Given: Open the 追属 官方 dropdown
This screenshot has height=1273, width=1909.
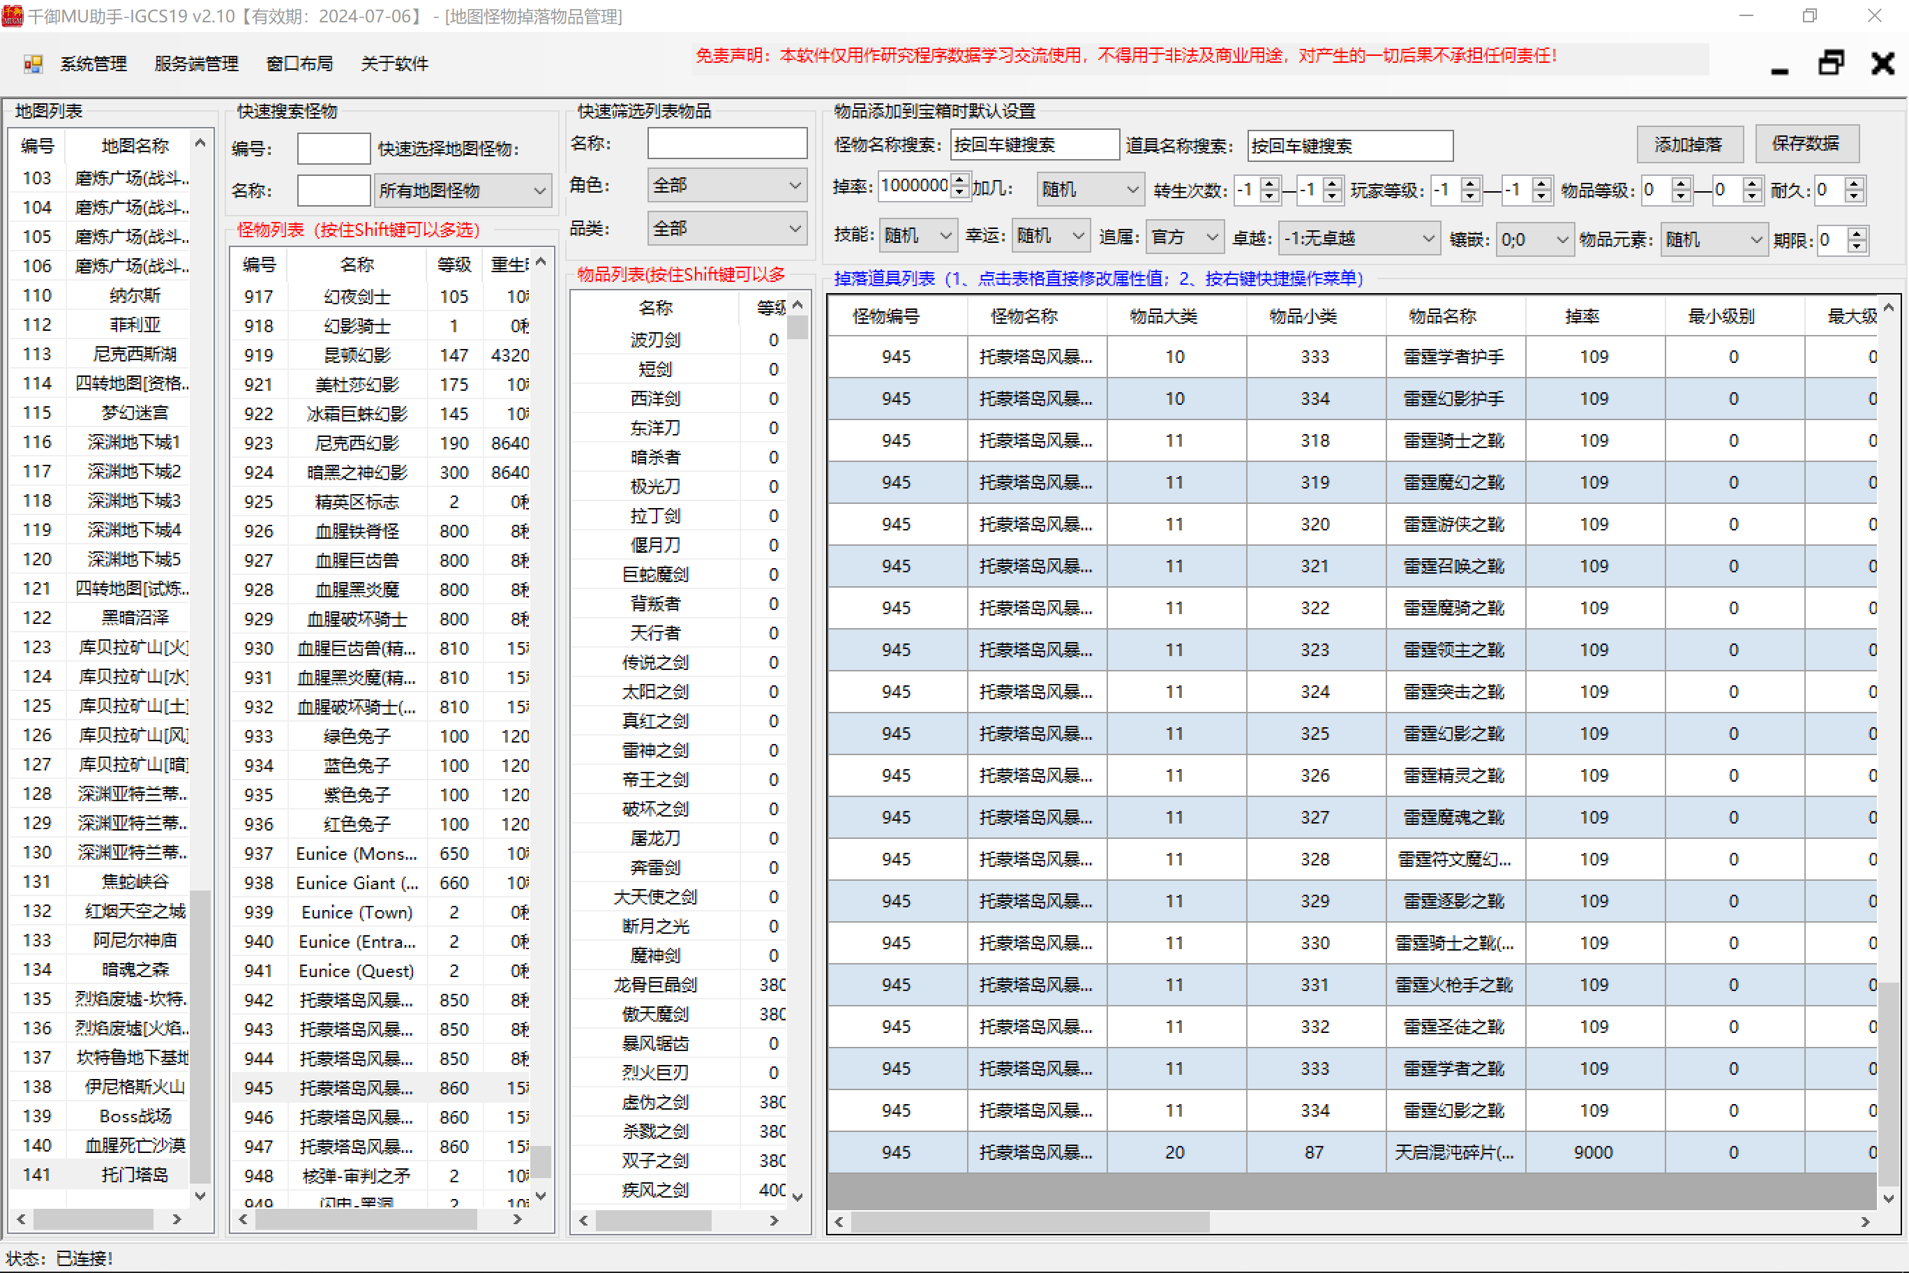Looking at the screenshot, I should 1184,237.
